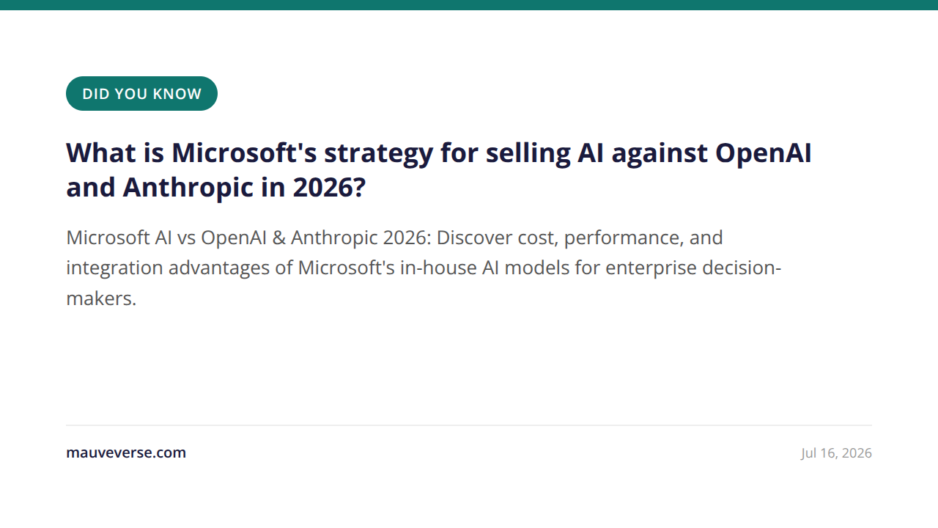Select the Jul 16, 2026 date
This screenshot has height=528, width=938.
pyautogui.click(x=836, y=453)
